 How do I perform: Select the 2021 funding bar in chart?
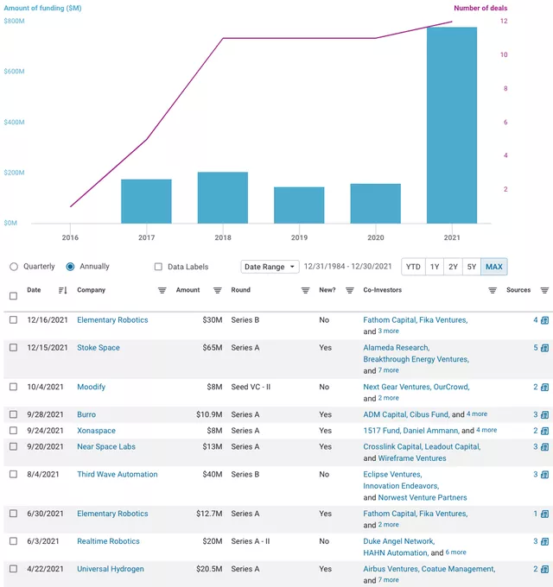(452, 125)
